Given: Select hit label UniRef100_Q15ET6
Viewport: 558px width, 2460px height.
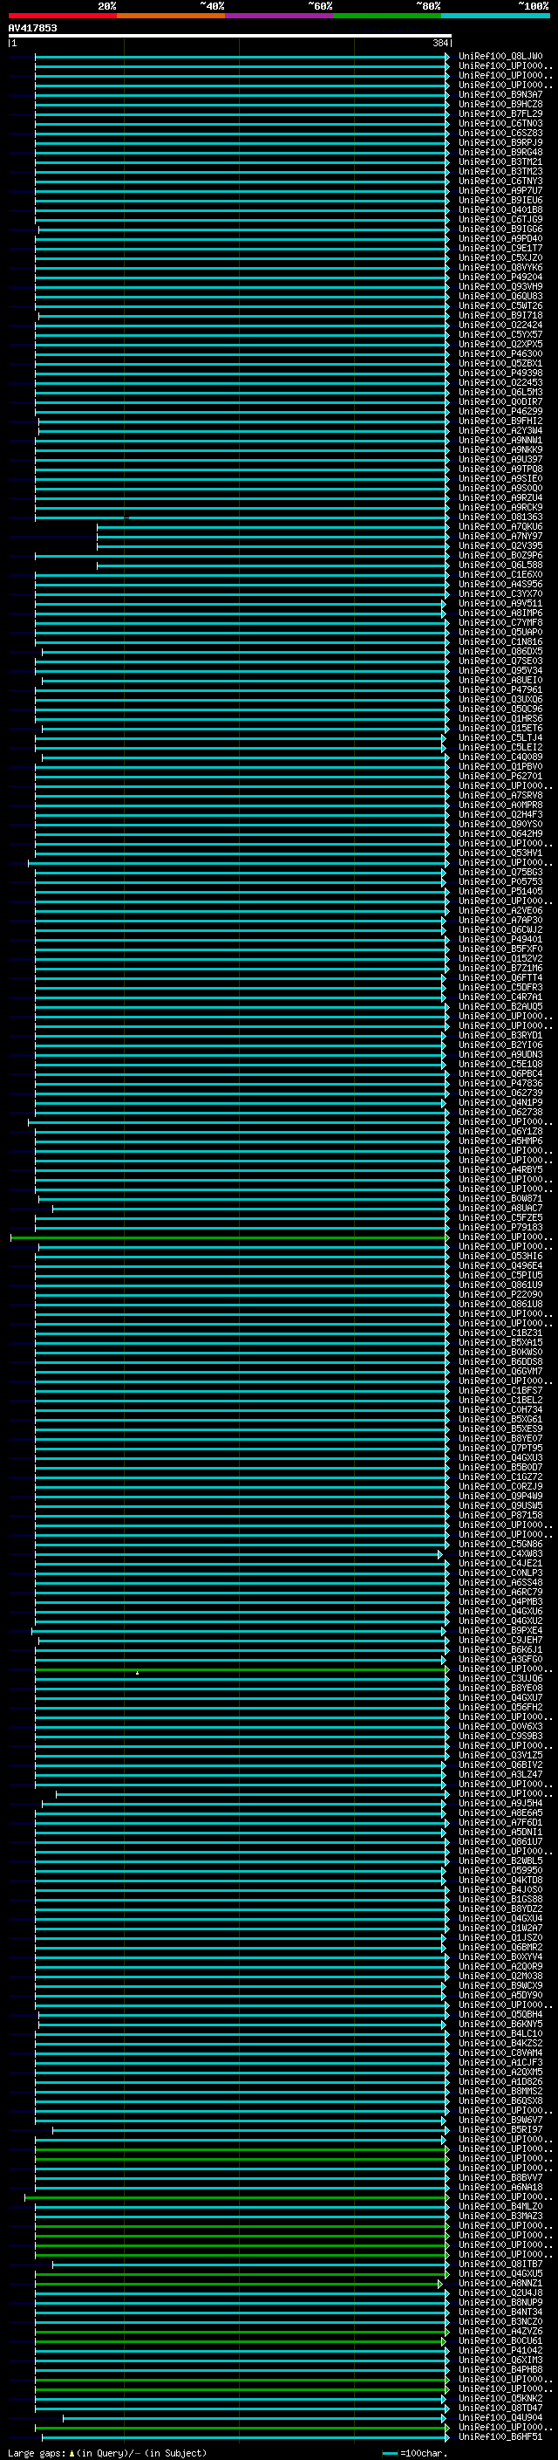Looking at the screenshot, I should (500, 728).
